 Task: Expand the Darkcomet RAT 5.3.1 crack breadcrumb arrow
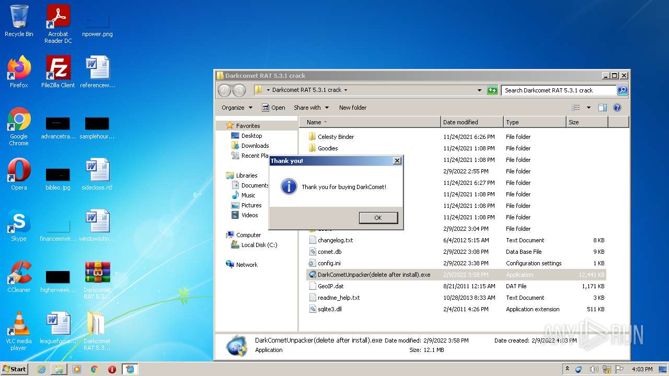(345, 90)
